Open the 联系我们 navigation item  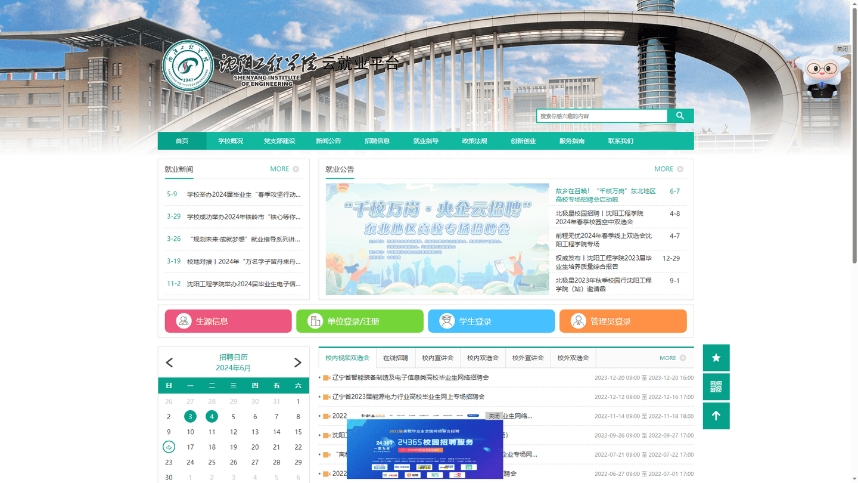[621, 141]
